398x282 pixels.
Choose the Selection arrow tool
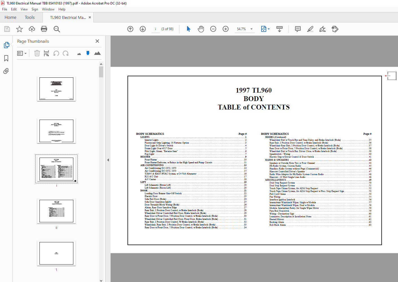(188, 29)
